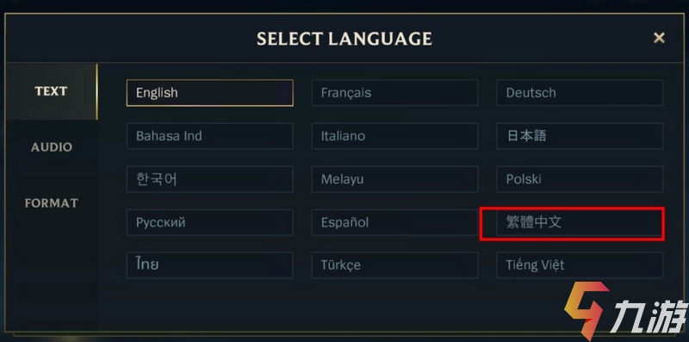689x342 pixels.
Task: Choose the 日本語 language option
Action: (580, 136)
